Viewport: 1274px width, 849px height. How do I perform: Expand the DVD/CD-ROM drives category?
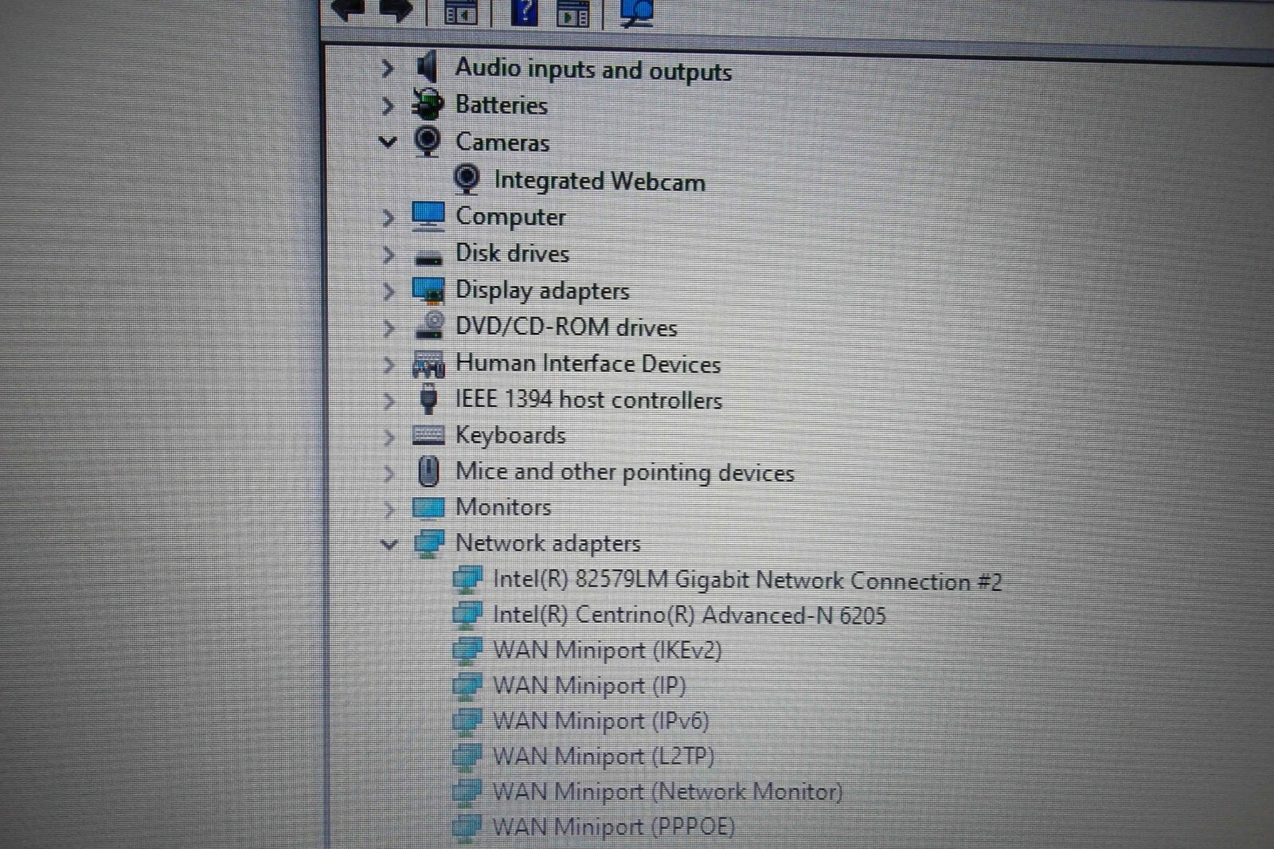388,327
